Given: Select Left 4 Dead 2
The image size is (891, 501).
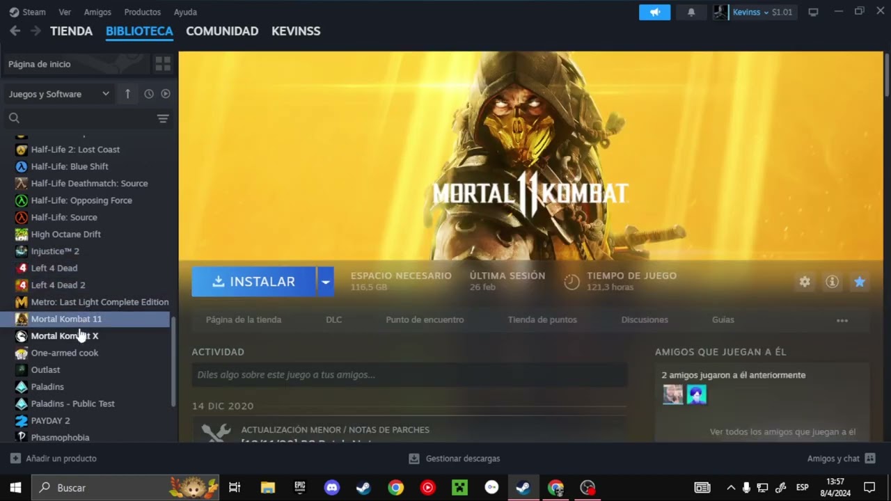Looking at the screenshot, I should coord(58,285).
